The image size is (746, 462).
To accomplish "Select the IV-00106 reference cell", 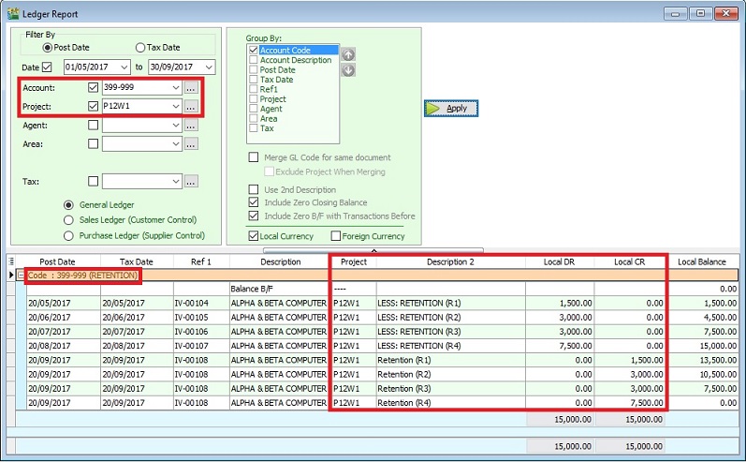I will point(201,332).
